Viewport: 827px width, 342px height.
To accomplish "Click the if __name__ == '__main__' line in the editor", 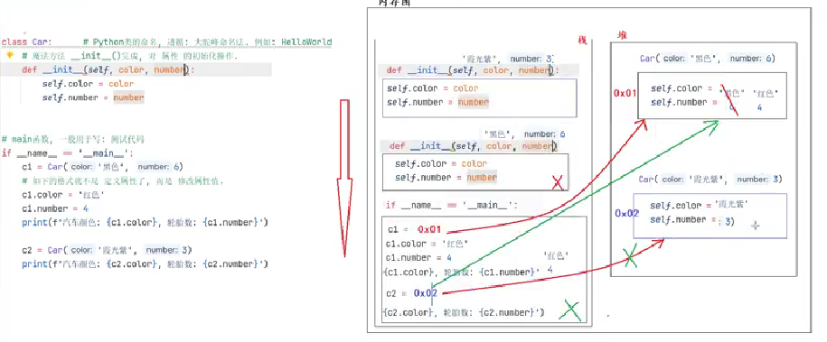I will (x=68, y=153).
